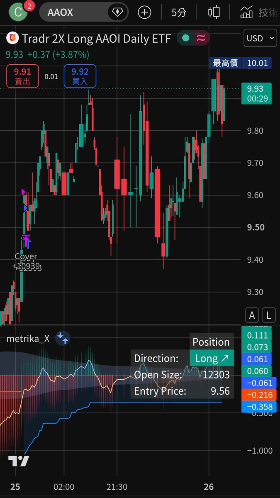
Task: Open the candlestick chart type selector
Action: [x=214, y=12]
